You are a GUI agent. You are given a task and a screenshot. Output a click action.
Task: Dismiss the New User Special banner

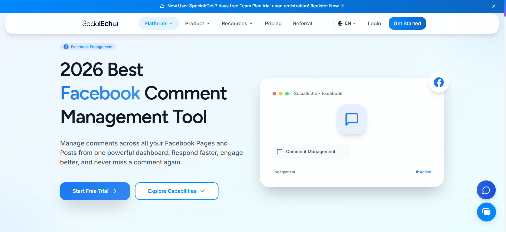(x=494, y=6)
